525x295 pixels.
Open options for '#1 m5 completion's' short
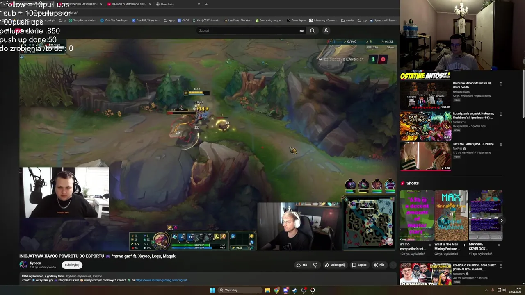coord(430,246)
